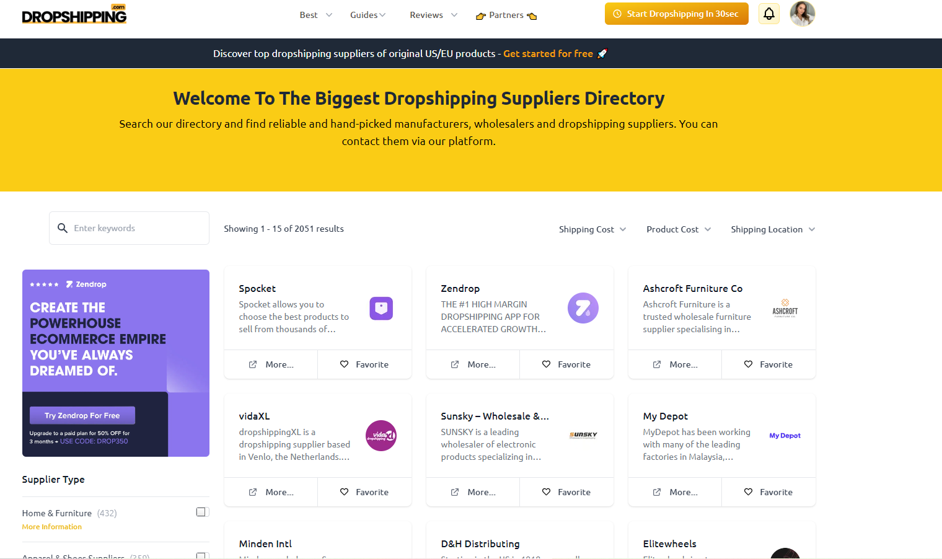The height and width of the screenshot is (559, 942).
Task: Click Try Zendrop For Free button
Action: (82, 415)
